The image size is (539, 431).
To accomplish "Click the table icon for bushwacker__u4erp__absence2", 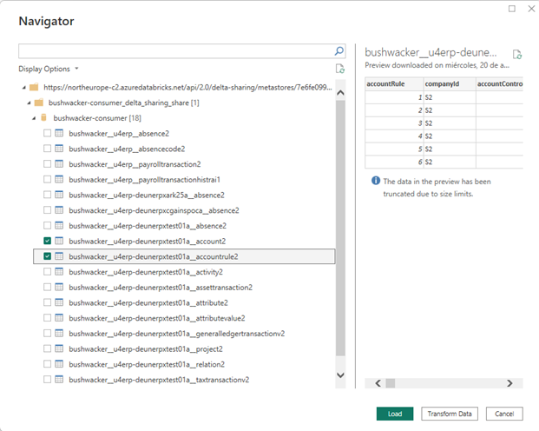I will (x=59, y=133).
